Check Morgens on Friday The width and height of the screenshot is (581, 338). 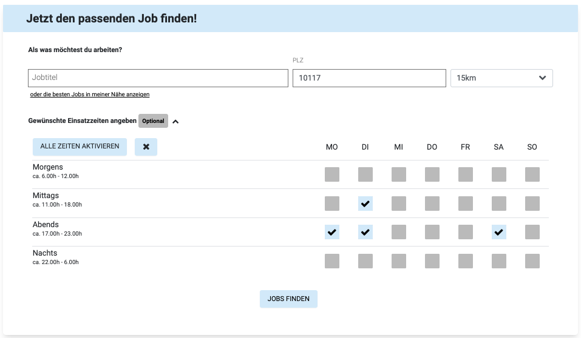click(466, 174)
